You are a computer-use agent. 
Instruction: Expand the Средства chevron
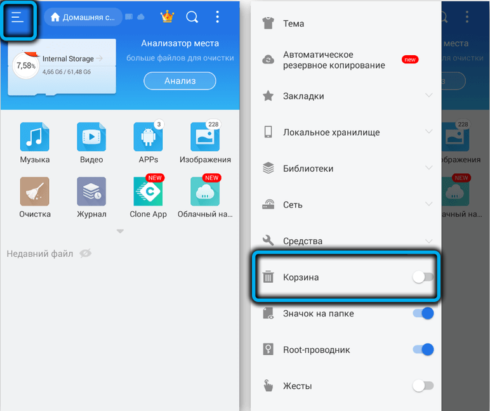coord(429,241)
